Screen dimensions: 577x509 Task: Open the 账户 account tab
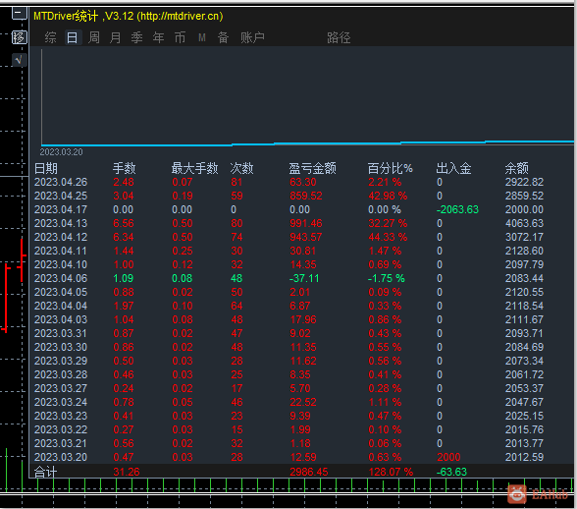[x=252, y=37]
